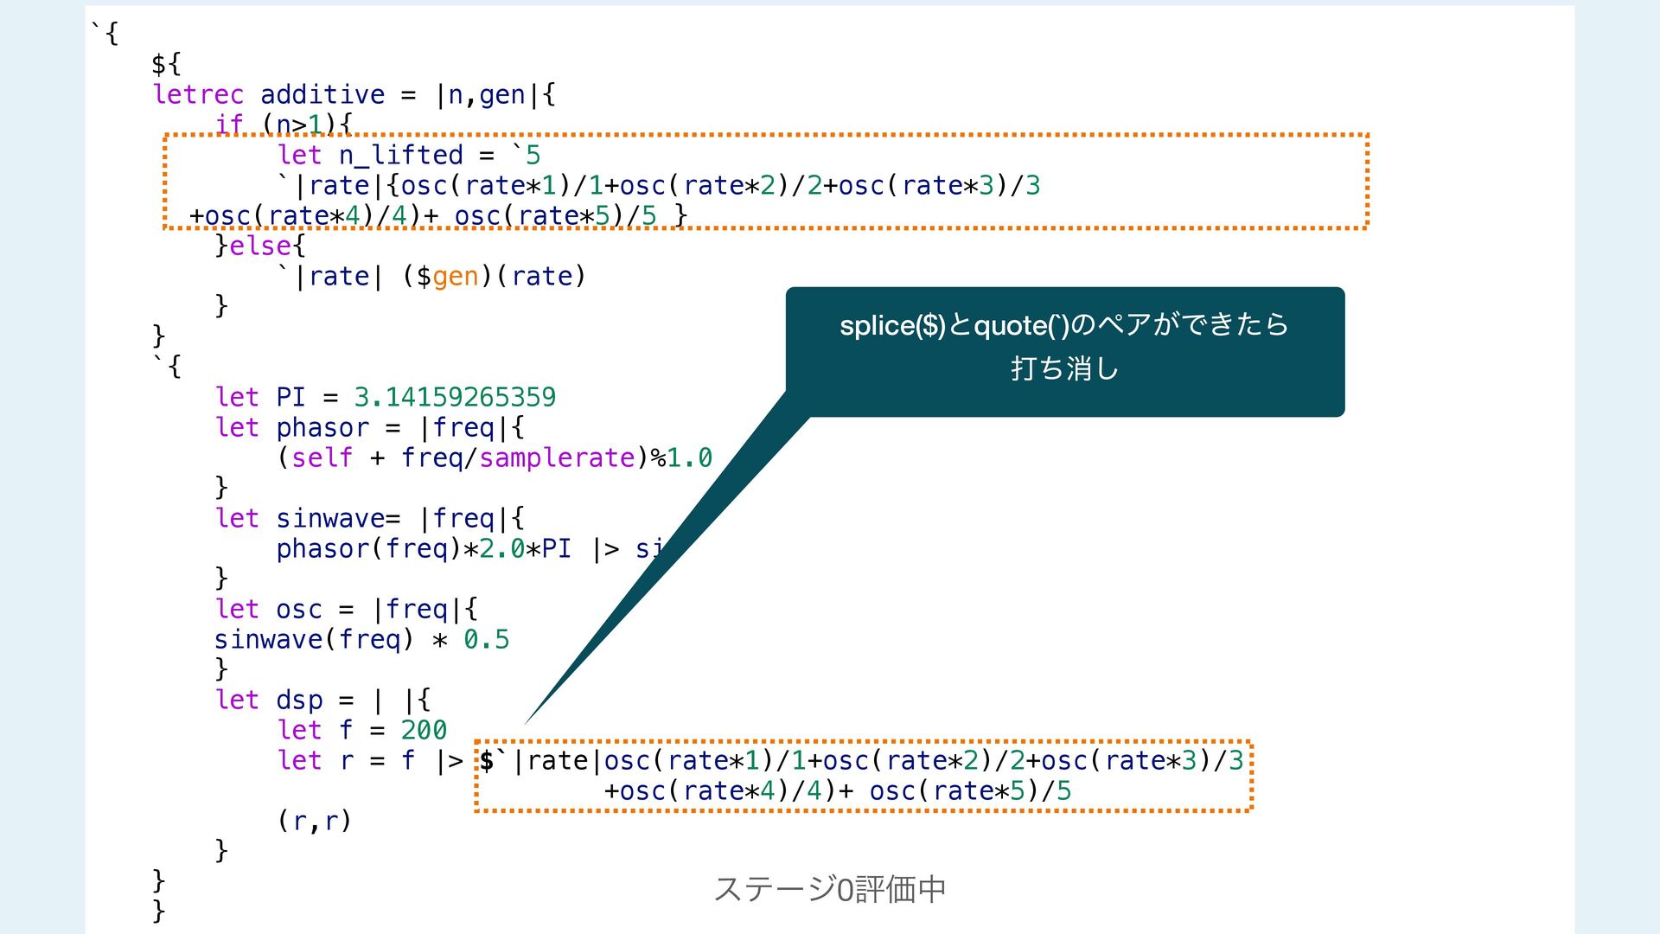
Task: Click the 'letrec' keyword
Action: [x=198, y=94]
